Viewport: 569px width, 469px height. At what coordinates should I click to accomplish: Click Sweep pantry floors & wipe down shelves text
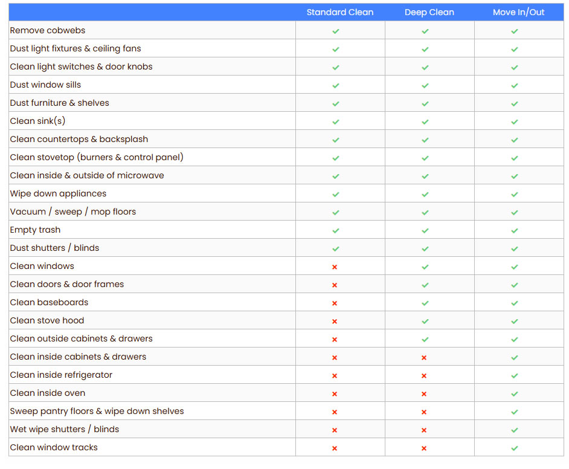[97, 411]
